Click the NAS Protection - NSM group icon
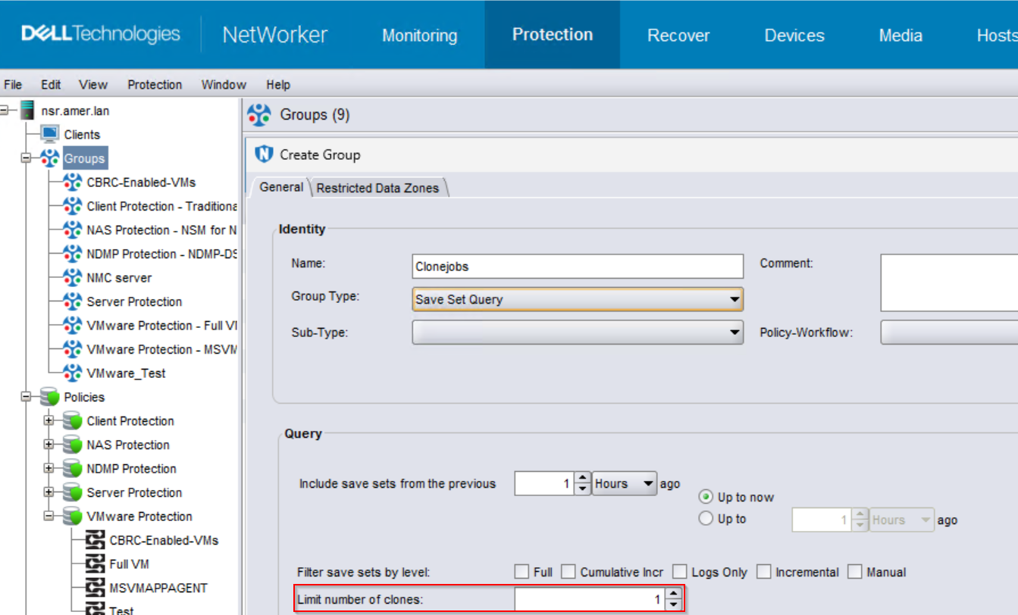 coord(73,229)
